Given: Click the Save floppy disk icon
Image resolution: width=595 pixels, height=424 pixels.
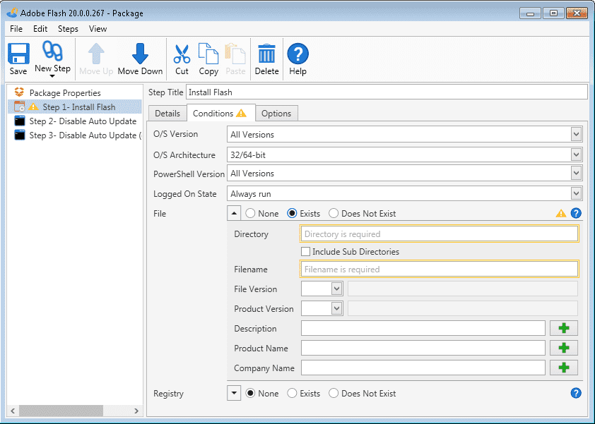Looking at the screenshot, I should [x=18, y=54].
